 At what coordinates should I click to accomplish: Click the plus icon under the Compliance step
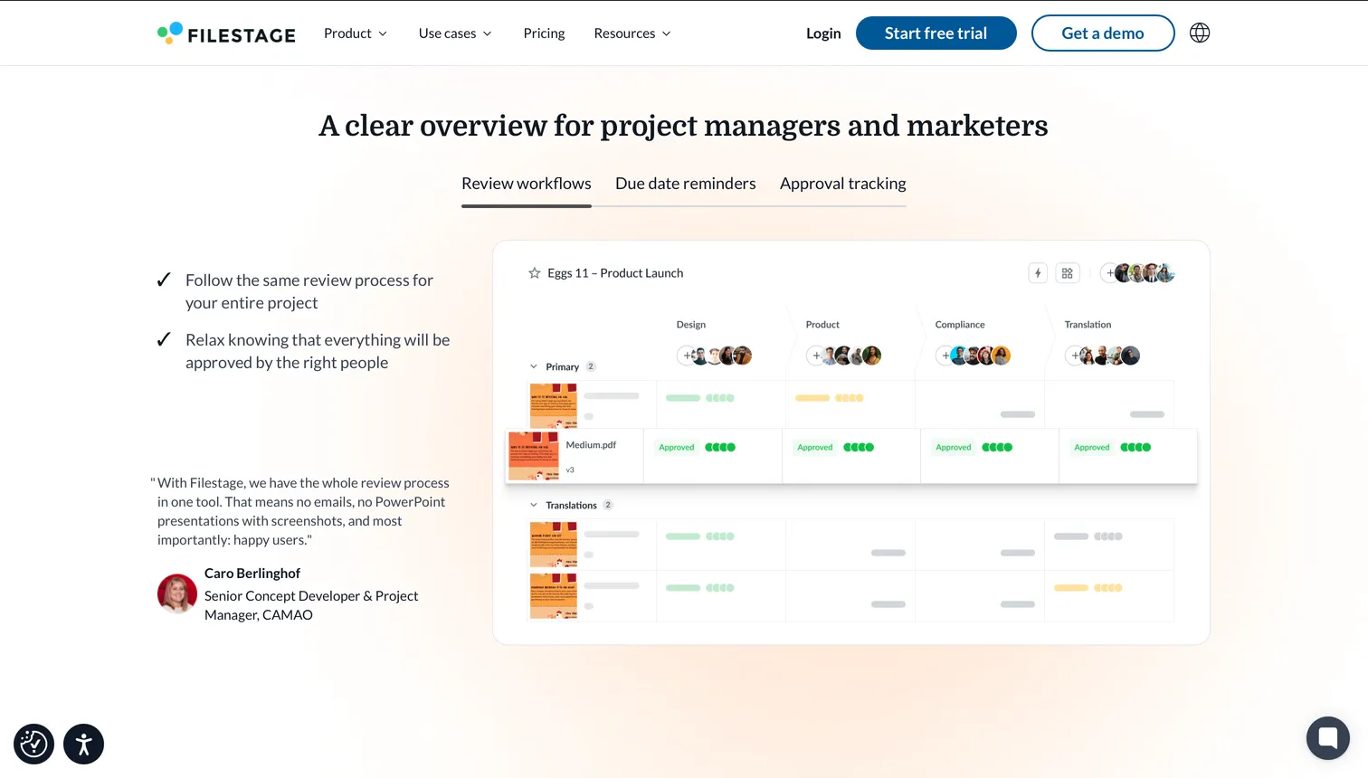(946, 355)
